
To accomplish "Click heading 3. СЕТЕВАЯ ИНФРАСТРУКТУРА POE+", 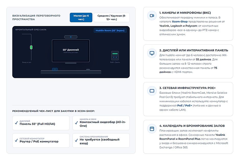I will (x=187, y=88).
